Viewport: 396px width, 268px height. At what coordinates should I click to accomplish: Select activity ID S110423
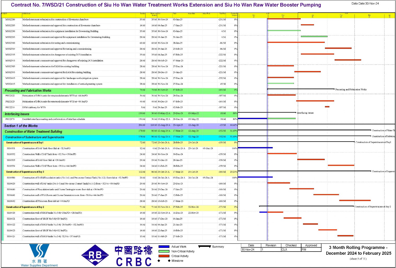[11, 231]
